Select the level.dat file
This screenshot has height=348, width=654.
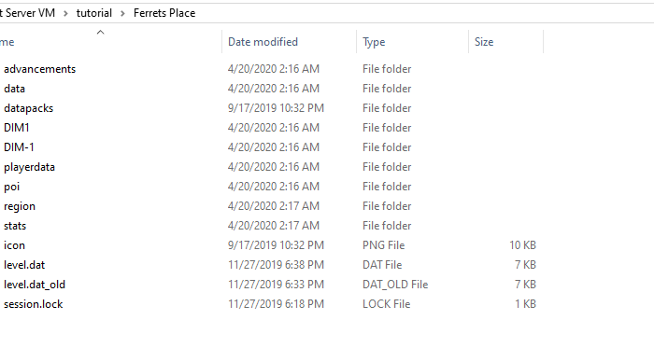pyautogui.click(x=24, y=265)
